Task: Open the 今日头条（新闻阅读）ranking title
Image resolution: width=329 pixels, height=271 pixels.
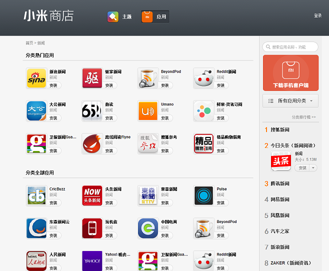Action: point(293,145)
